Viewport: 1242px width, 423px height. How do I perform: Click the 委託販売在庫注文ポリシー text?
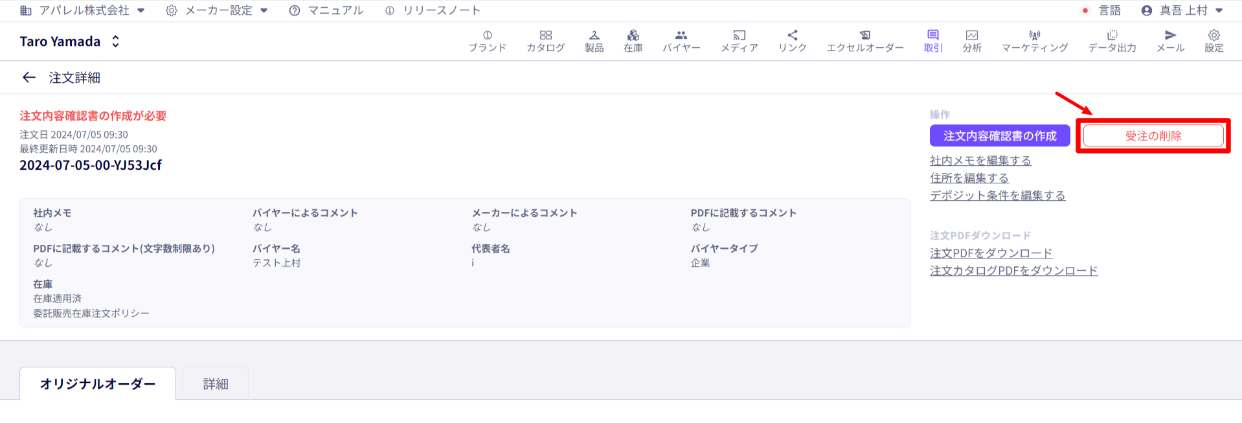click(91, 314)
